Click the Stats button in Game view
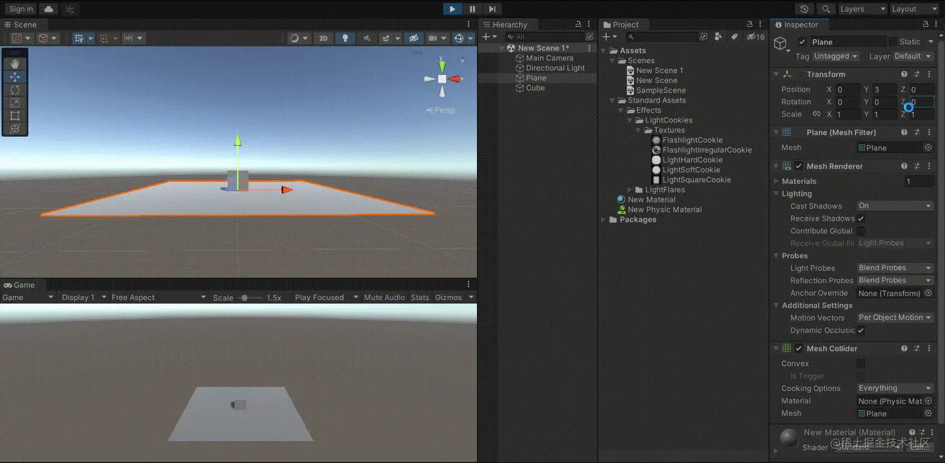Screen dimensions: 945x463 (x=419, y=297)
